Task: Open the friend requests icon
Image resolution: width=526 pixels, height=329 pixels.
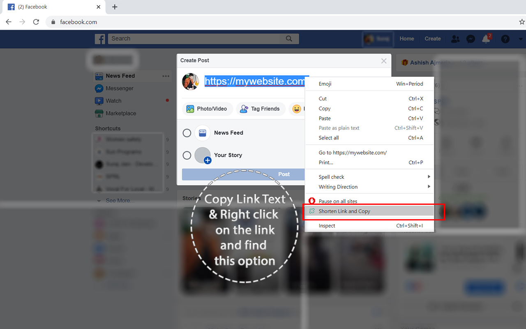Action: (x=455, y=39)
